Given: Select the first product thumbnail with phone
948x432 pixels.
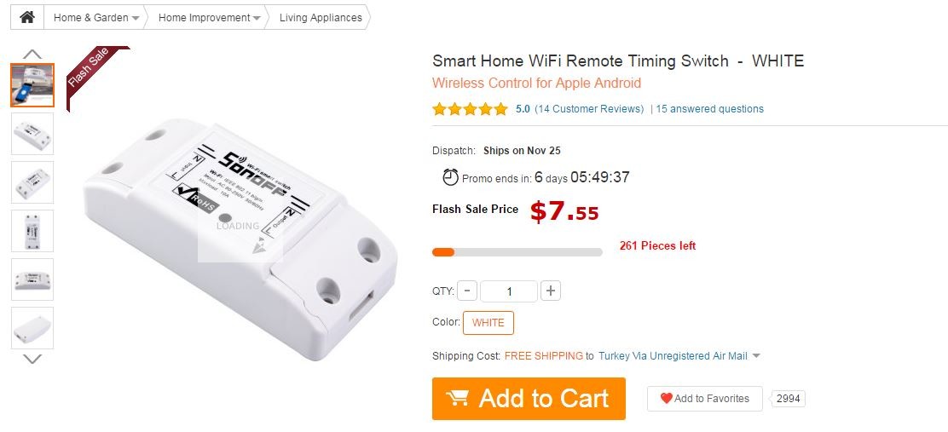Looking at the screenshot, I should pyautogui.click(x=32, y=85).
